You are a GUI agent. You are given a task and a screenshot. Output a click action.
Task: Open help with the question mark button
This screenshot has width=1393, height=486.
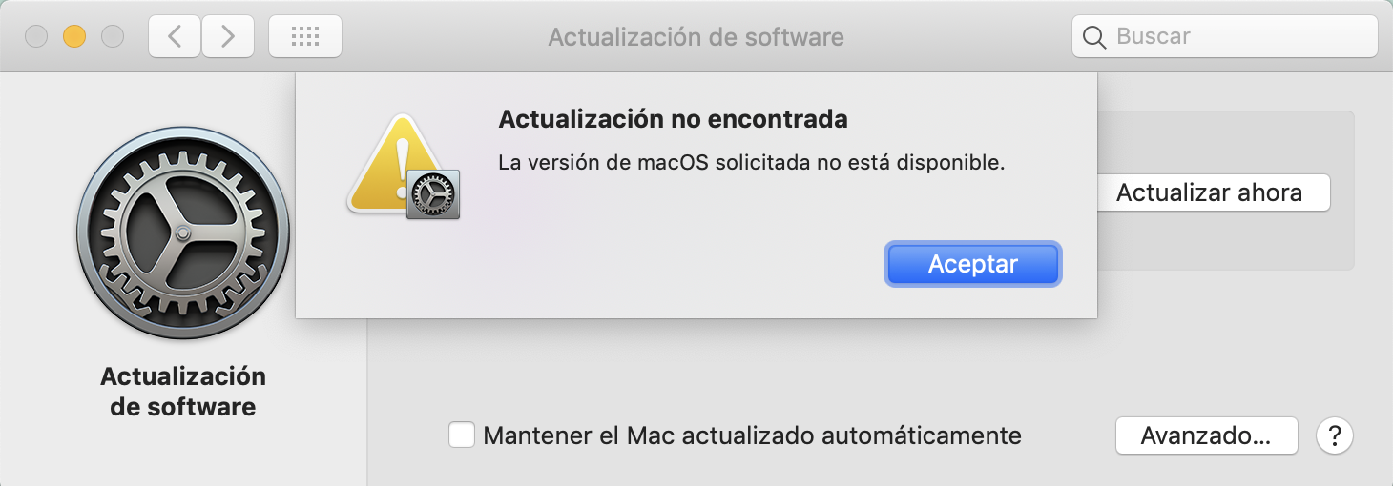(x=1334, y=435)
